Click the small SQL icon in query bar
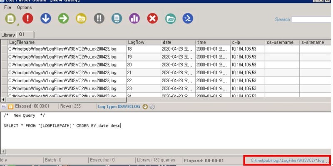333x166 pixels. click(4, 107)
